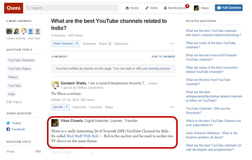
Task: Open the existing answer link
Action: click(x=159, y=68)
